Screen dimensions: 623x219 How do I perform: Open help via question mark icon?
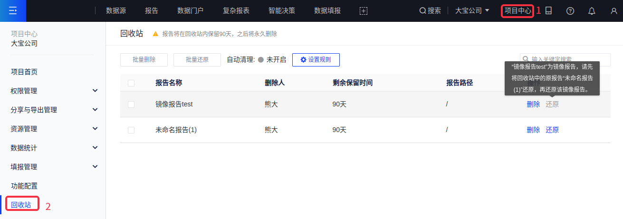(x=570, y=11)
